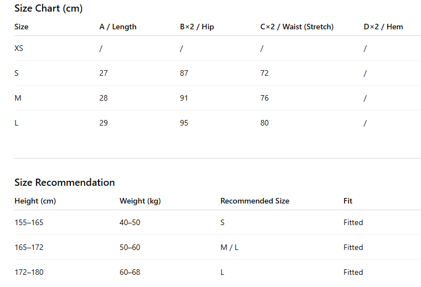Select the C×2 / Waist (Stretch) header
The width and height of the screenshot is (421, 287).
click(x=297, y=27)
